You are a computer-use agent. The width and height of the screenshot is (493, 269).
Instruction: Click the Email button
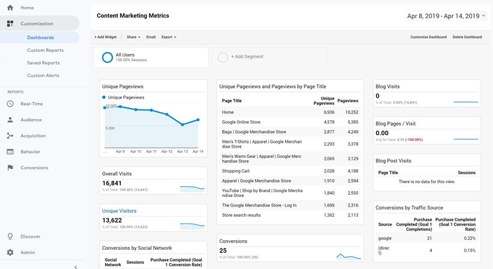pos(151,37)
